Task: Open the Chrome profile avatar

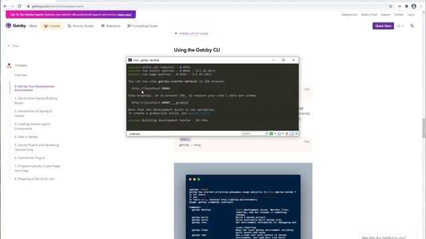Action: click(414, 6)
